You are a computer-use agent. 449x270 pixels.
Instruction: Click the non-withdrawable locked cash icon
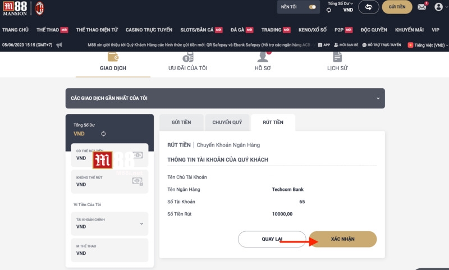[137, 181]
